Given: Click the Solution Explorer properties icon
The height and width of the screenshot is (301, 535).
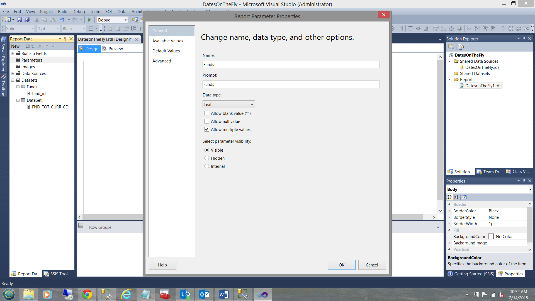Looking at the screenshot, I should [x=451, y=47].
